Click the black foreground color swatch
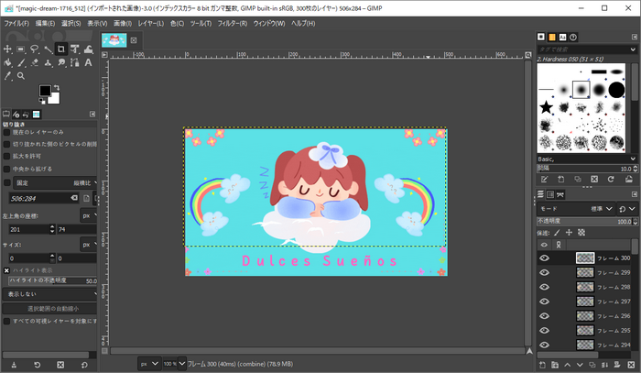Viewport: 641px width, 373px height. pos(45,91)
